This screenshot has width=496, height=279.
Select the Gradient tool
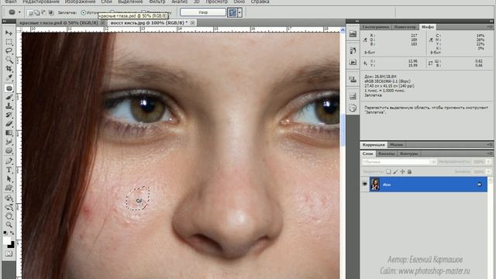coord(9,133)
